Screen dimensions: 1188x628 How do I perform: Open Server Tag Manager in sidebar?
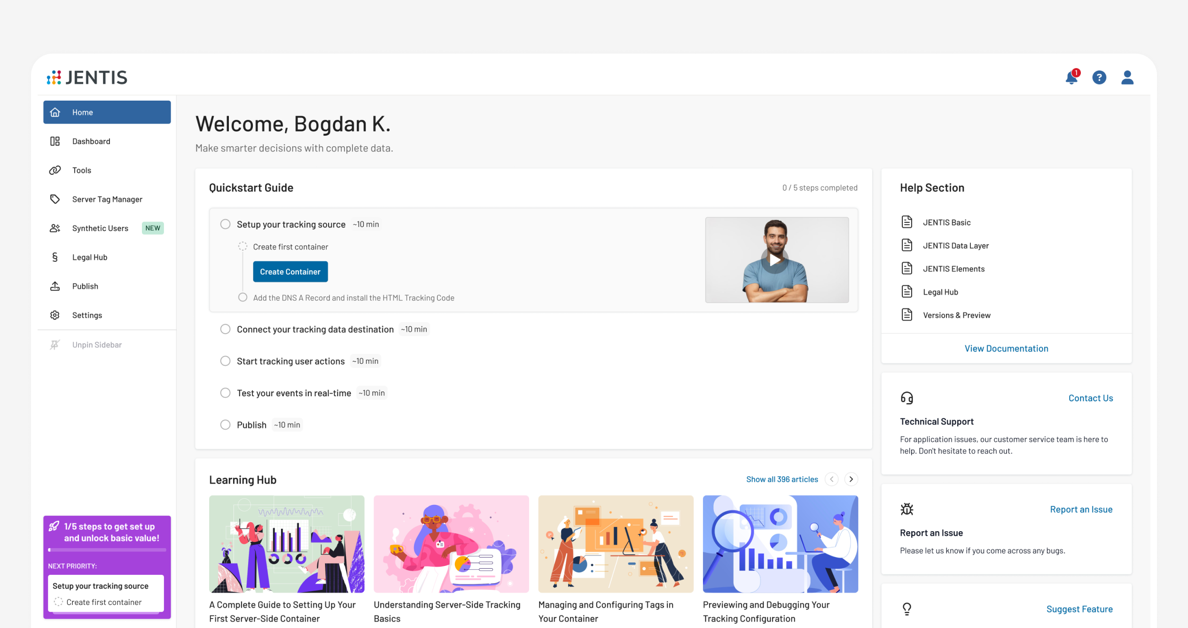[x=107, y=199]
